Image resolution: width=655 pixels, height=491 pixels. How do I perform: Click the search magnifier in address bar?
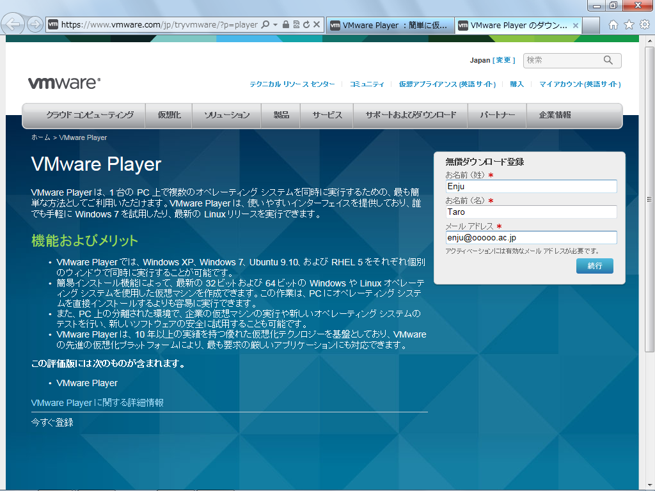click(x=265, y=25)
